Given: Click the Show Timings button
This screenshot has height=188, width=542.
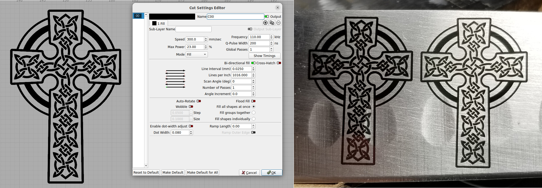Looking at the screenshot, I should click(264, 56).
